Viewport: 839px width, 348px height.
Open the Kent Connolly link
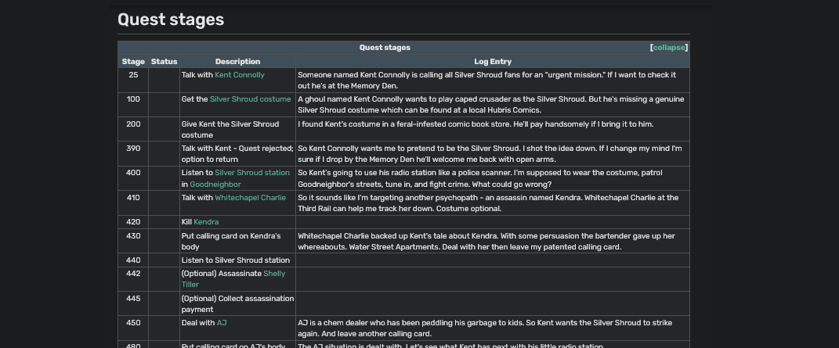[x=240, y=75]
